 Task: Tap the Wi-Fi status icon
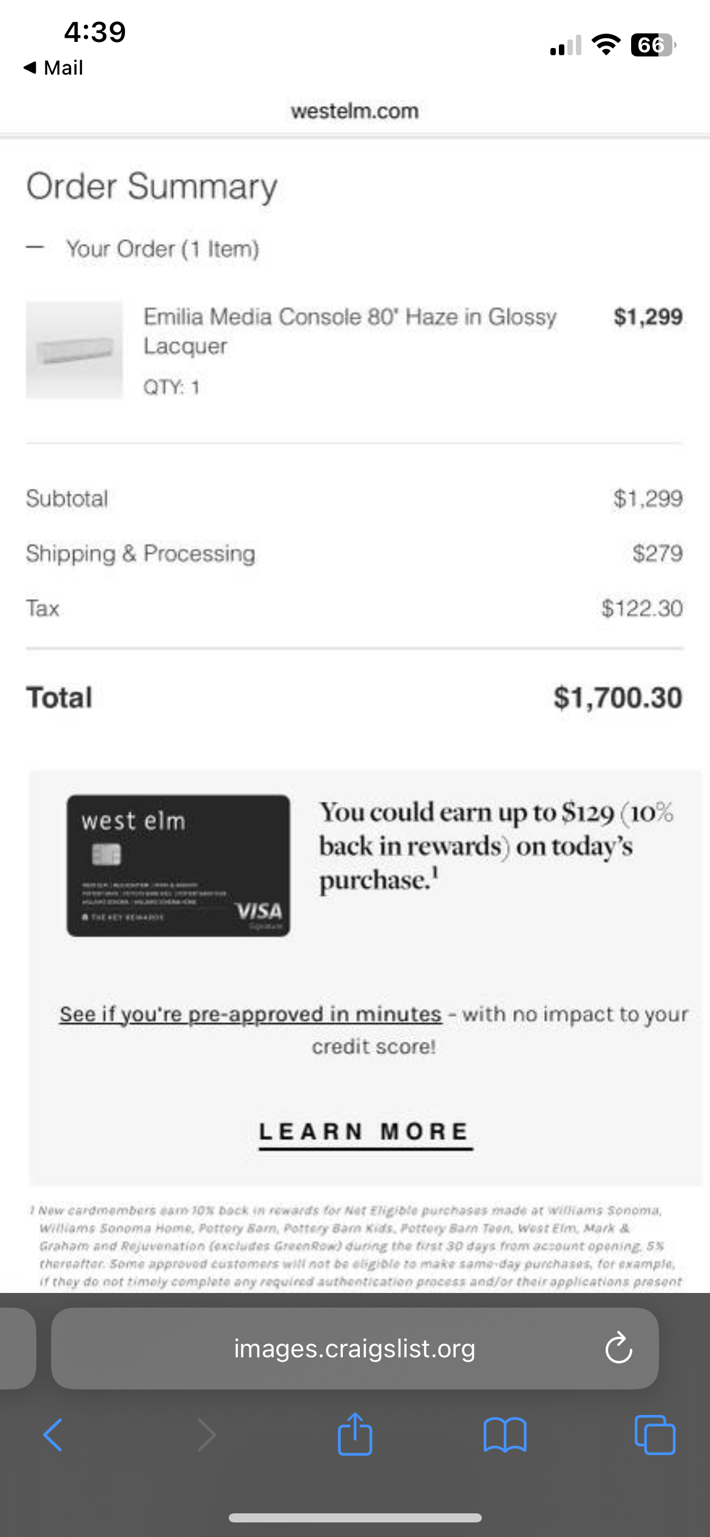(605, 45)
